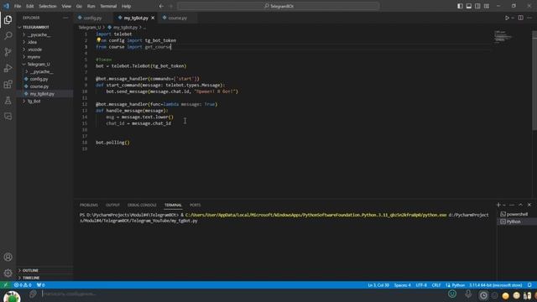Maximize the terminal panel size
This screenshot has height=302, width=537.
point(520,205)
